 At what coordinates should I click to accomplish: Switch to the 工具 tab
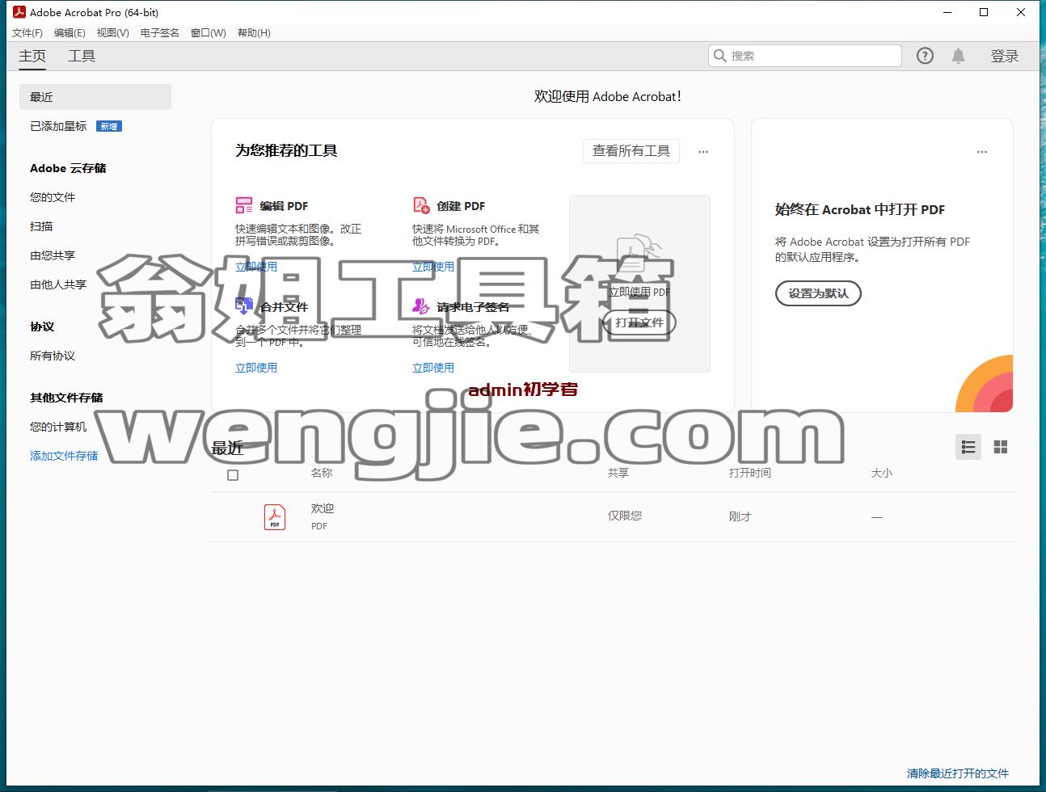click(82, 56)
